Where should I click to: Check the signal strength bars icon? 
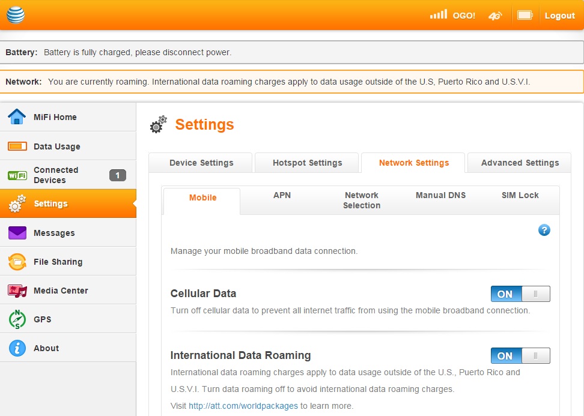tap(439, 14)
